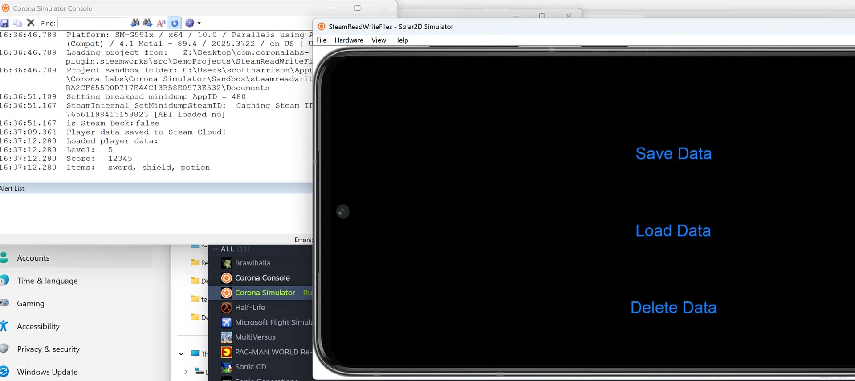
Task: Collapse the This PC chevron in File Explorer
Action: click(x=181, y=354)
